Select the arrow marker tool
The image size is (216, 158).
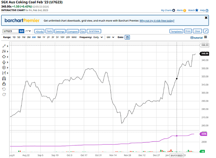point(4,62)
